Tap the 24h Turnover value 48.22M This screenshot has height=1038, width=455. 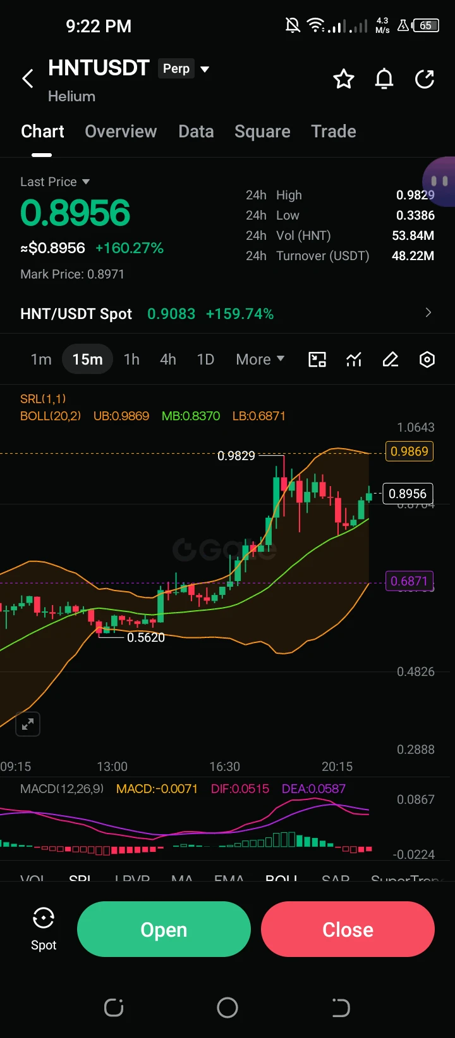[x=413, y=256]
